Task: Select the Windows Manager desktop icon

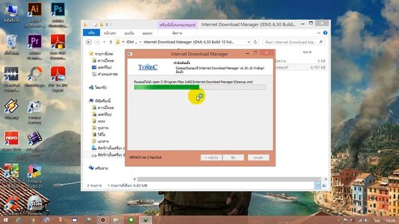Action: coord(11,176)
